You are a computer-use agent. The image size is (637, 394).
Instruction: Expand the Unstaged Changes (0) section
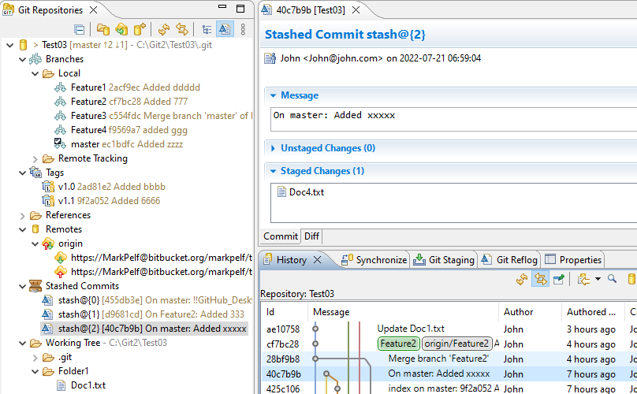point(273,148)
